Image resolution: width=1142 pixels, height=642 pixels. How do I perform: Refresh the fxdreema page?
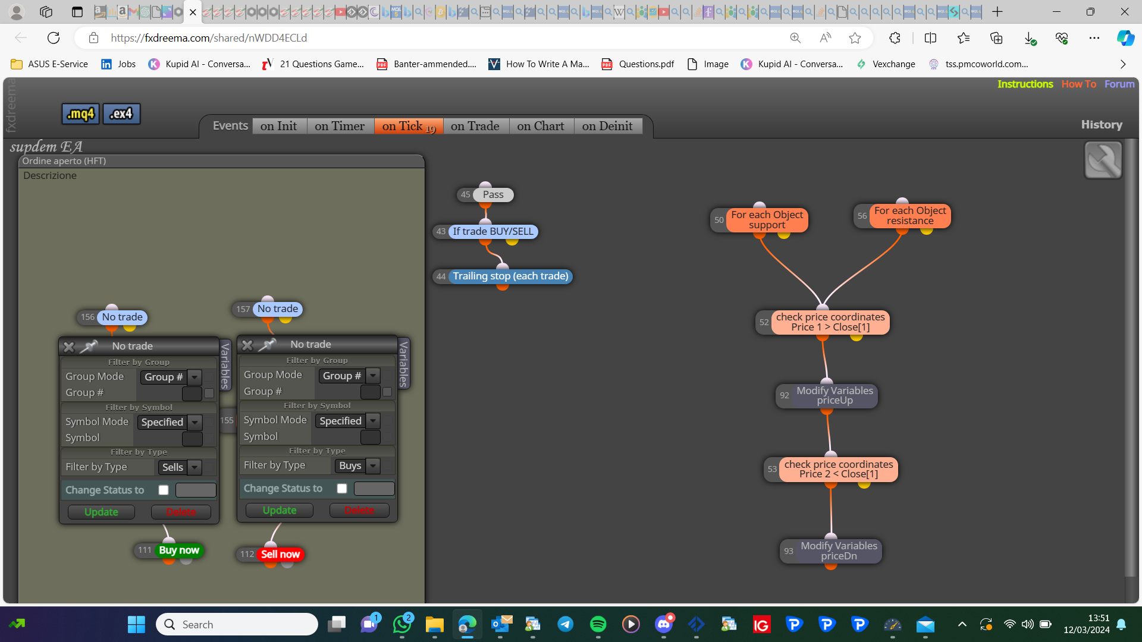(54, 38)
